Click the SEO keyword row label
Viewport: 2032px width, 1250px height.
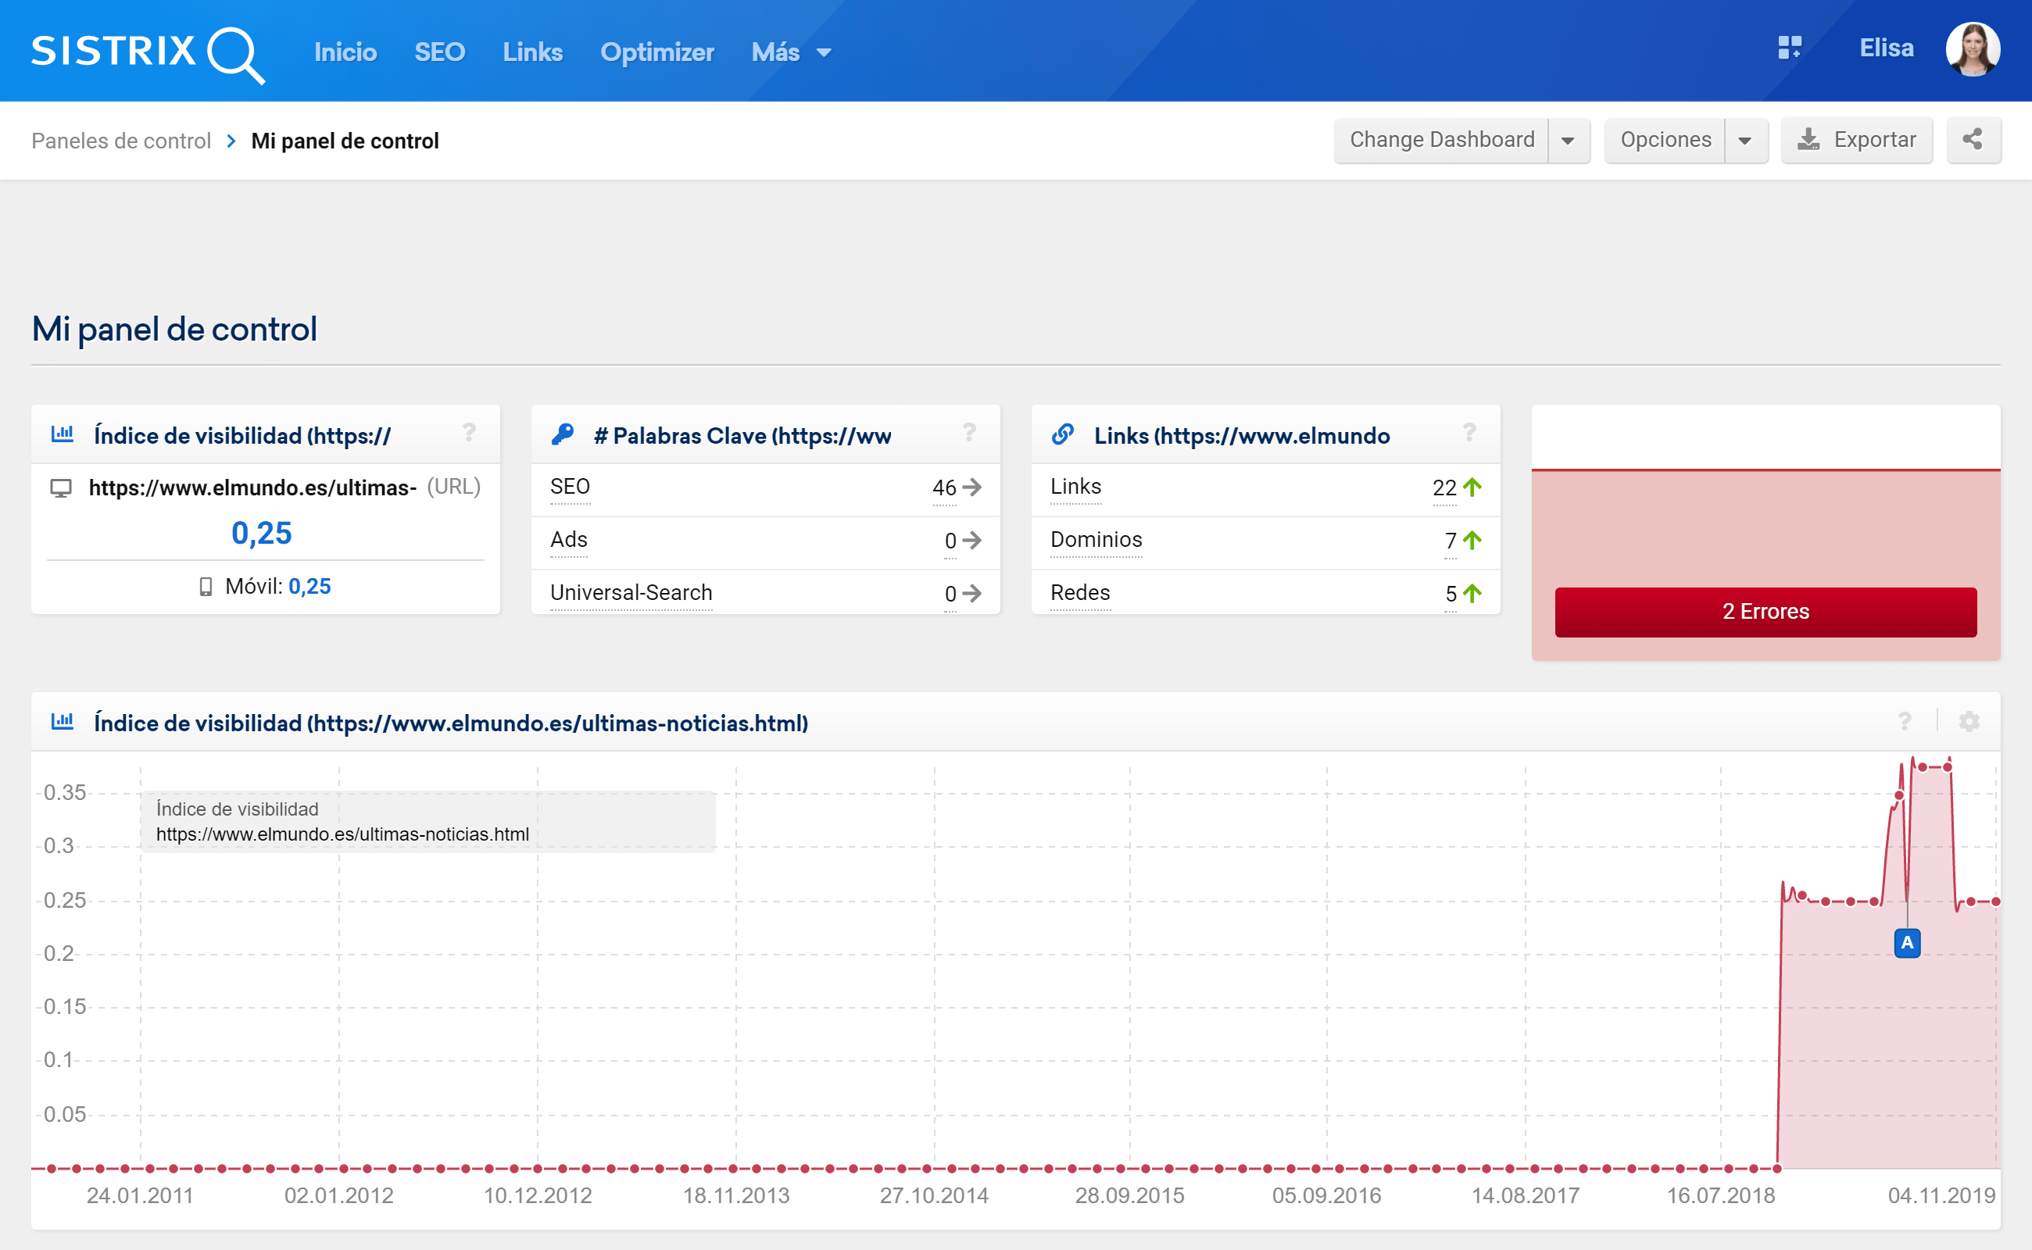click(570, 487)
